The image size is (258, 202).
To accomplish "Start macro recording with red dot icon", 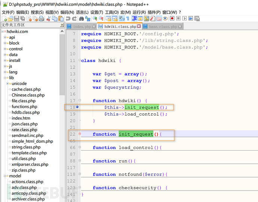I will point(172,18).
